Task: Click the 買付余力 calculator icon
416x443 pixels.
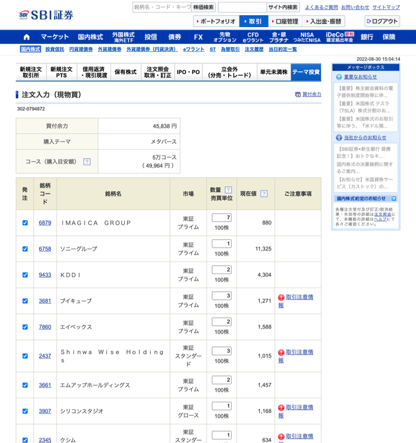Action: [x=297, y=95]
